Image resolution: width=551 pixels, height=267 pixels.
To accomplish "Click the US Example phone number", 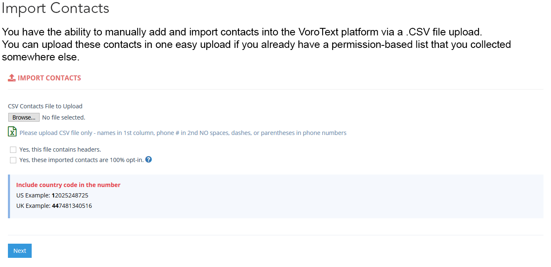I will (70, 195).
